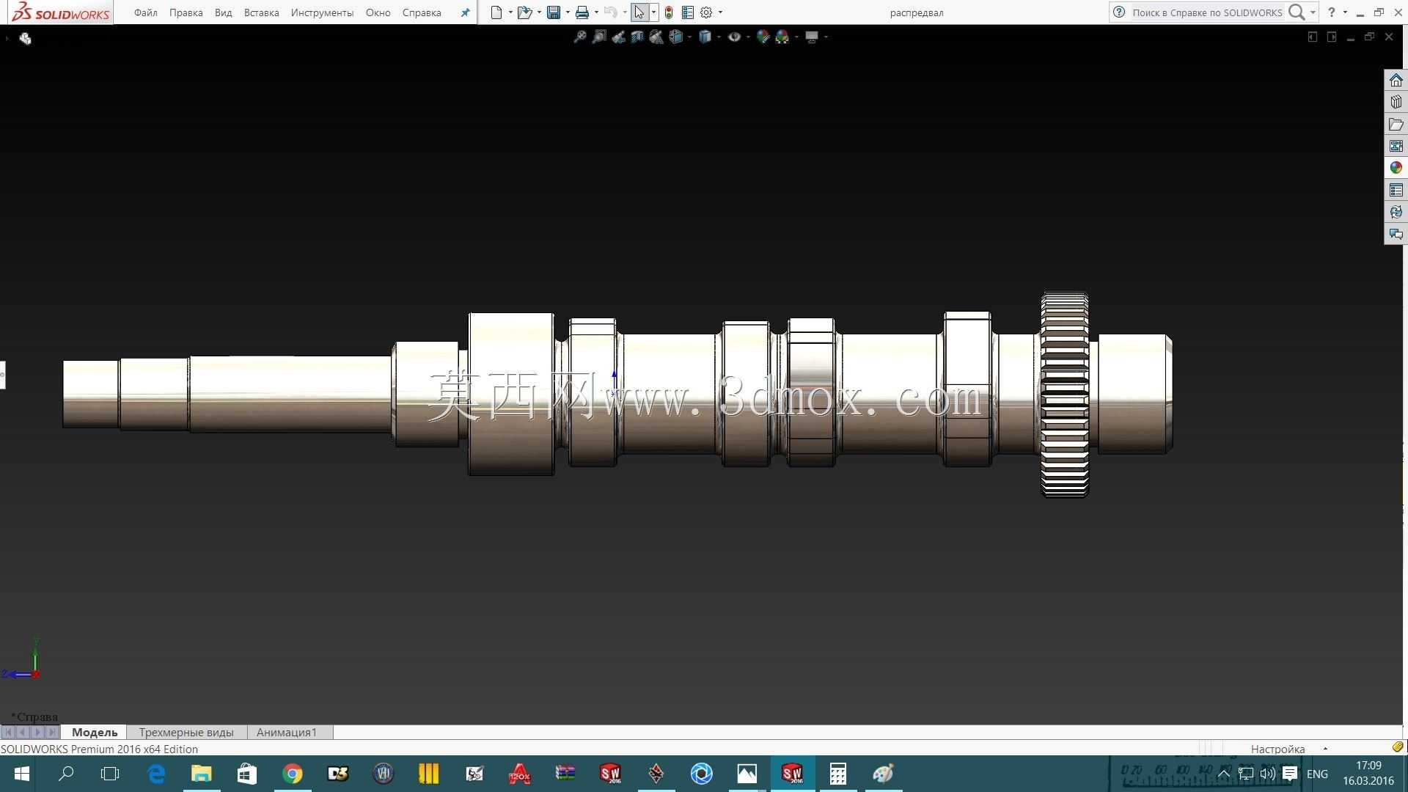Expand the Select tool dropdown arrow
This screenshot has height=792, width=1408.
653,12
